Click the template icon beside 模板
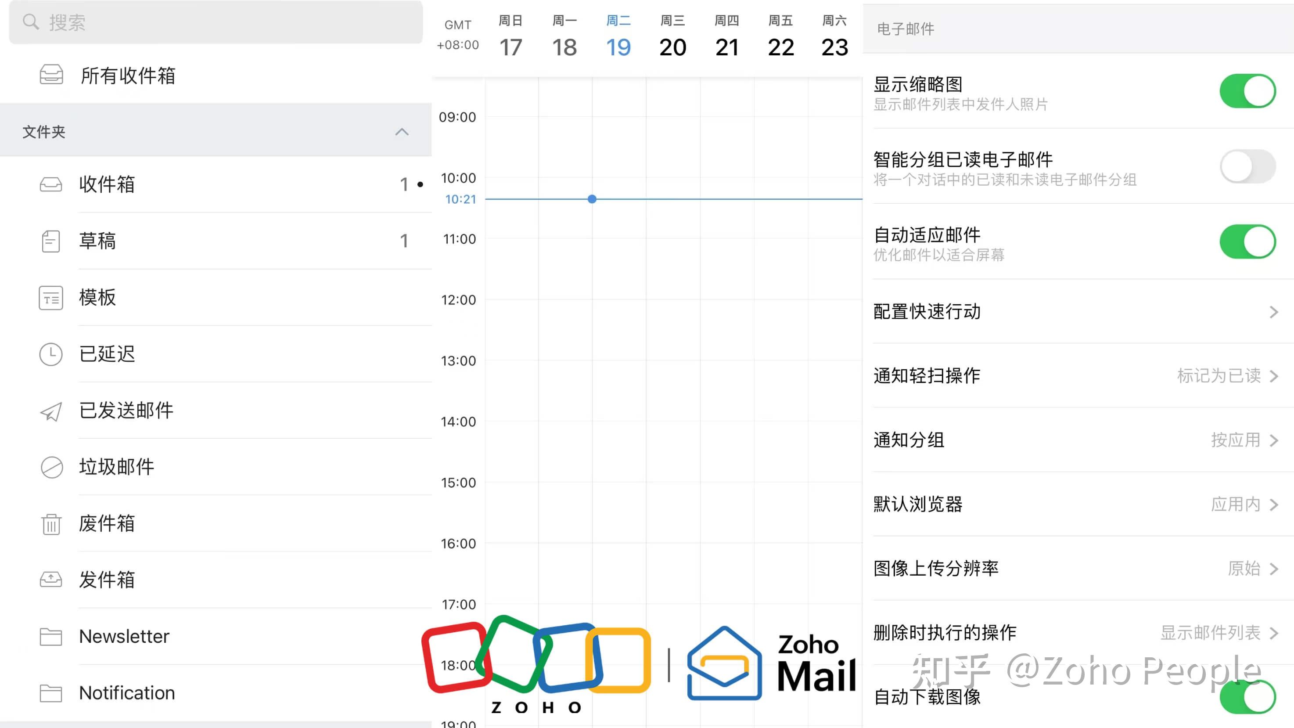 51,298
